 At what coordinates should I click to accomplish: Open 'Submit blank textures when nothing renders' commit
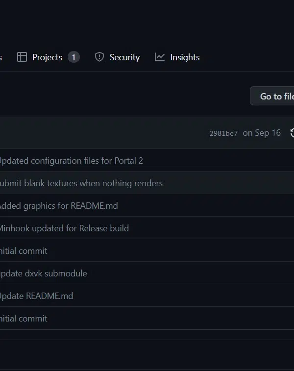tap(81, 183)
